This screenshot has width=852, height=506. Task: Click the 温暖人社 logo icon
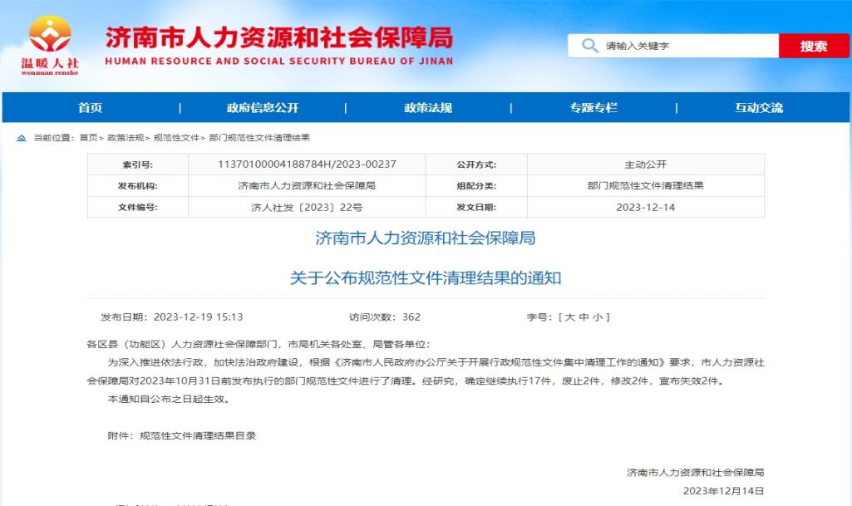tap(50, 37)
